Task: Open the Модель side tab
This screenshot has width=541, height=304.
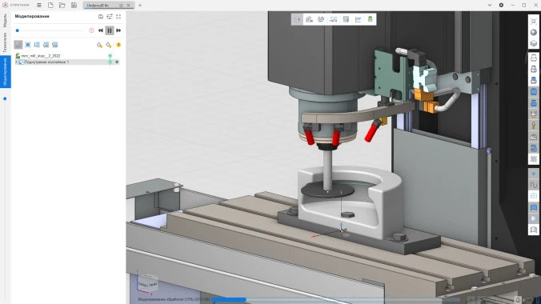Action: tap(5, 20)
